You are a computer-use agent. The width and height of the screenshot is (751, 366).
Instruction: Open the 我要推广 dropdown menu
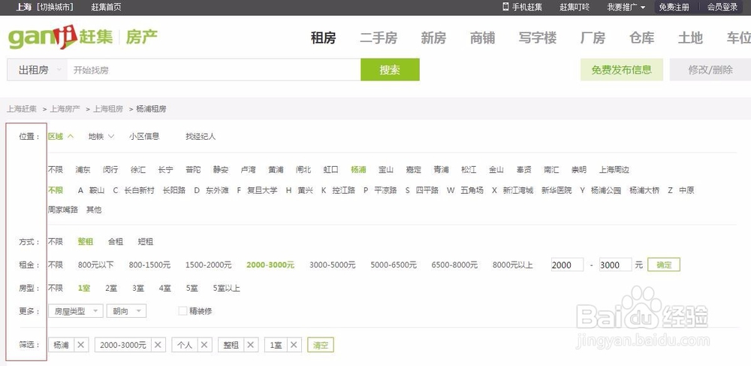(x=626, y=8)
